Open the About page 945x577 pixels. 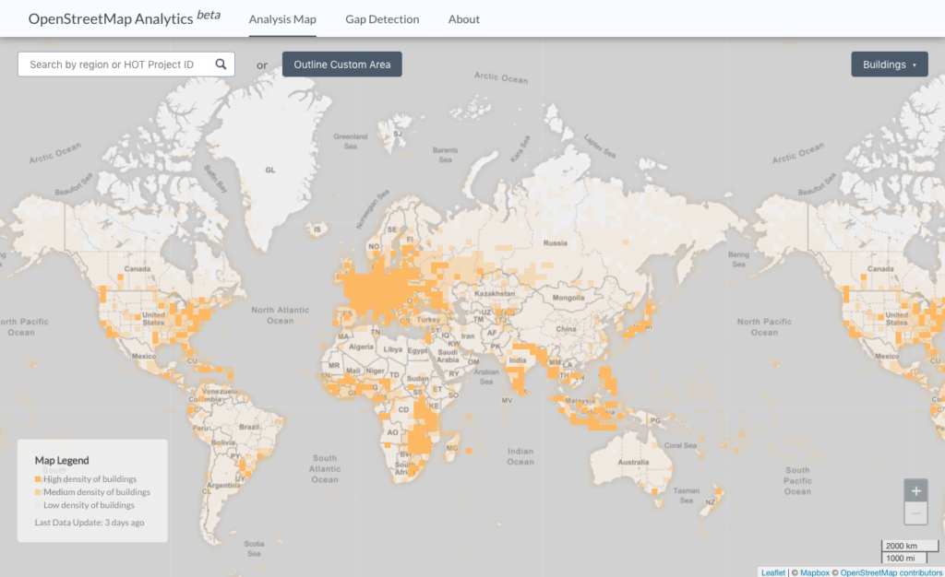tap(463, 19)
